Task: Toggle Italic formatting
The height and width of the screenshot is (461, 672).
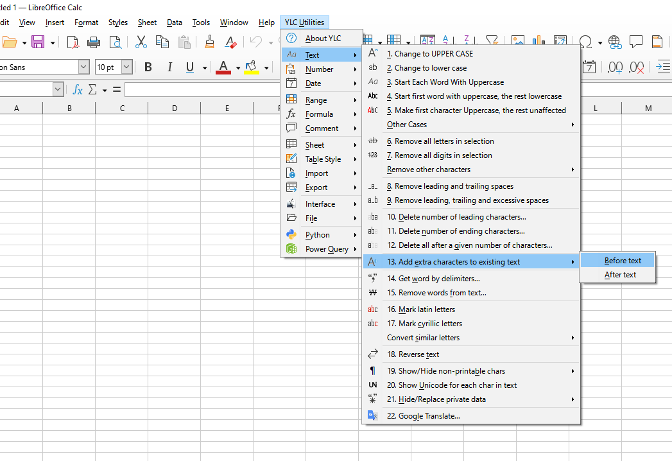Action: (x=169, y=67)
